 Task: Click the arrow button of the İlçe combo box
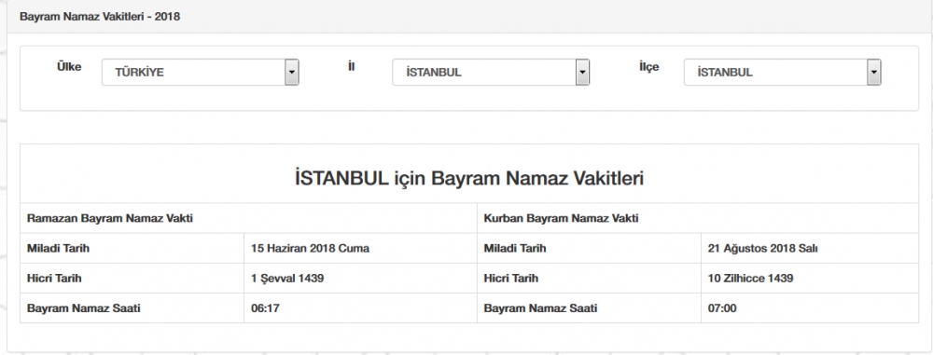pos(873,72)
